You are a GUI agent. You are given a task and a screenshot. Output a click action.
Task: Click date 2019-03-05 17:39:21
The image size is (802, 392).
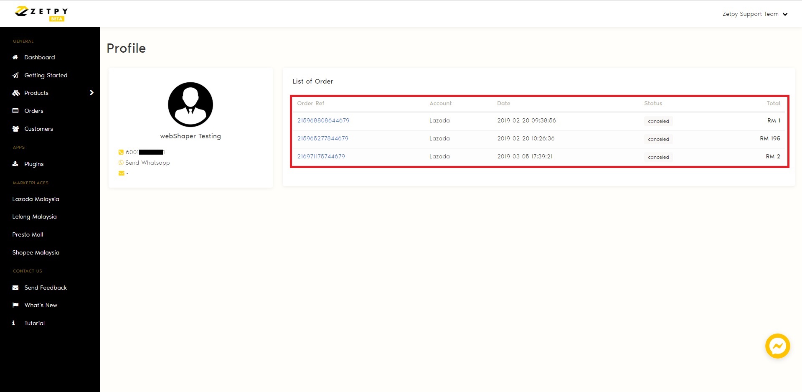click(x=525, y=156)
